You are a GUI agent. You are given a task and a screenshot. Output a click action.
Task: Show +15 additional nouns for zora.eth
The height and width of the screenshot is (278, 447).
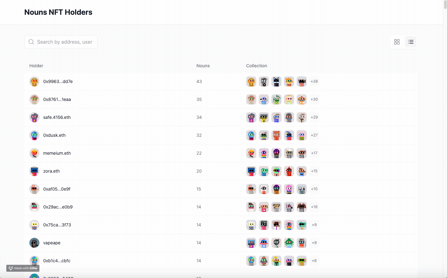pos(314,171)
